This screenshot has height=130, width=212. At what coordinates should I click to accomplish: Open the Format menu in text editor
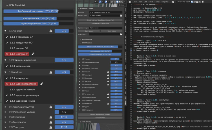tap(156, 2)
